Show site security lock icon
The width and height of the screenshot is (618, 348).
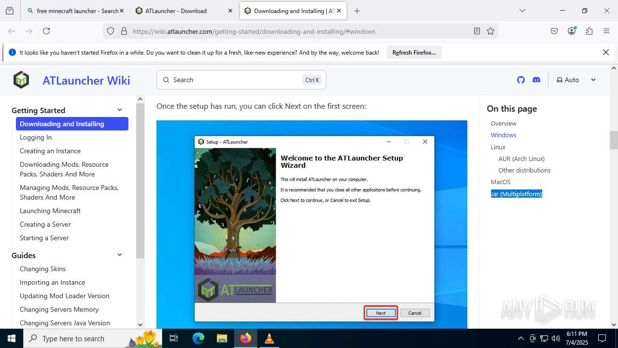click(124, 31)
